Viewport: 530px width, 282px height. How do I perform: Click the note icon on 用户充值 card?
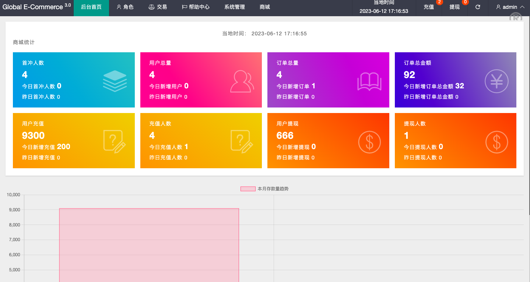tap(115, 141)
